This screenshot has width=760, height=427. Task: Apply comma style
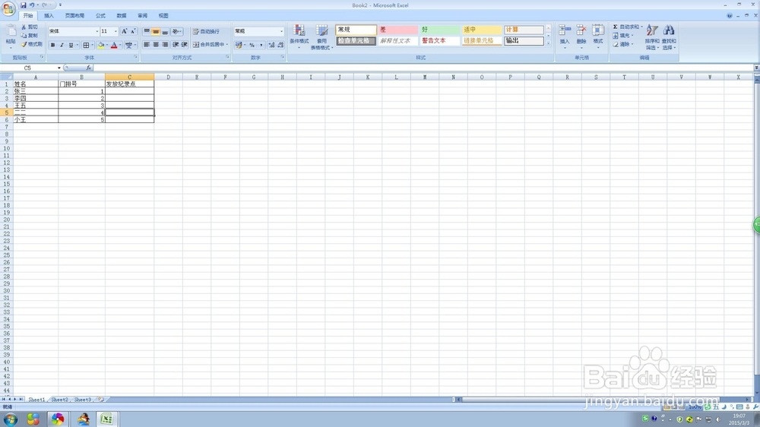point(261,45)
